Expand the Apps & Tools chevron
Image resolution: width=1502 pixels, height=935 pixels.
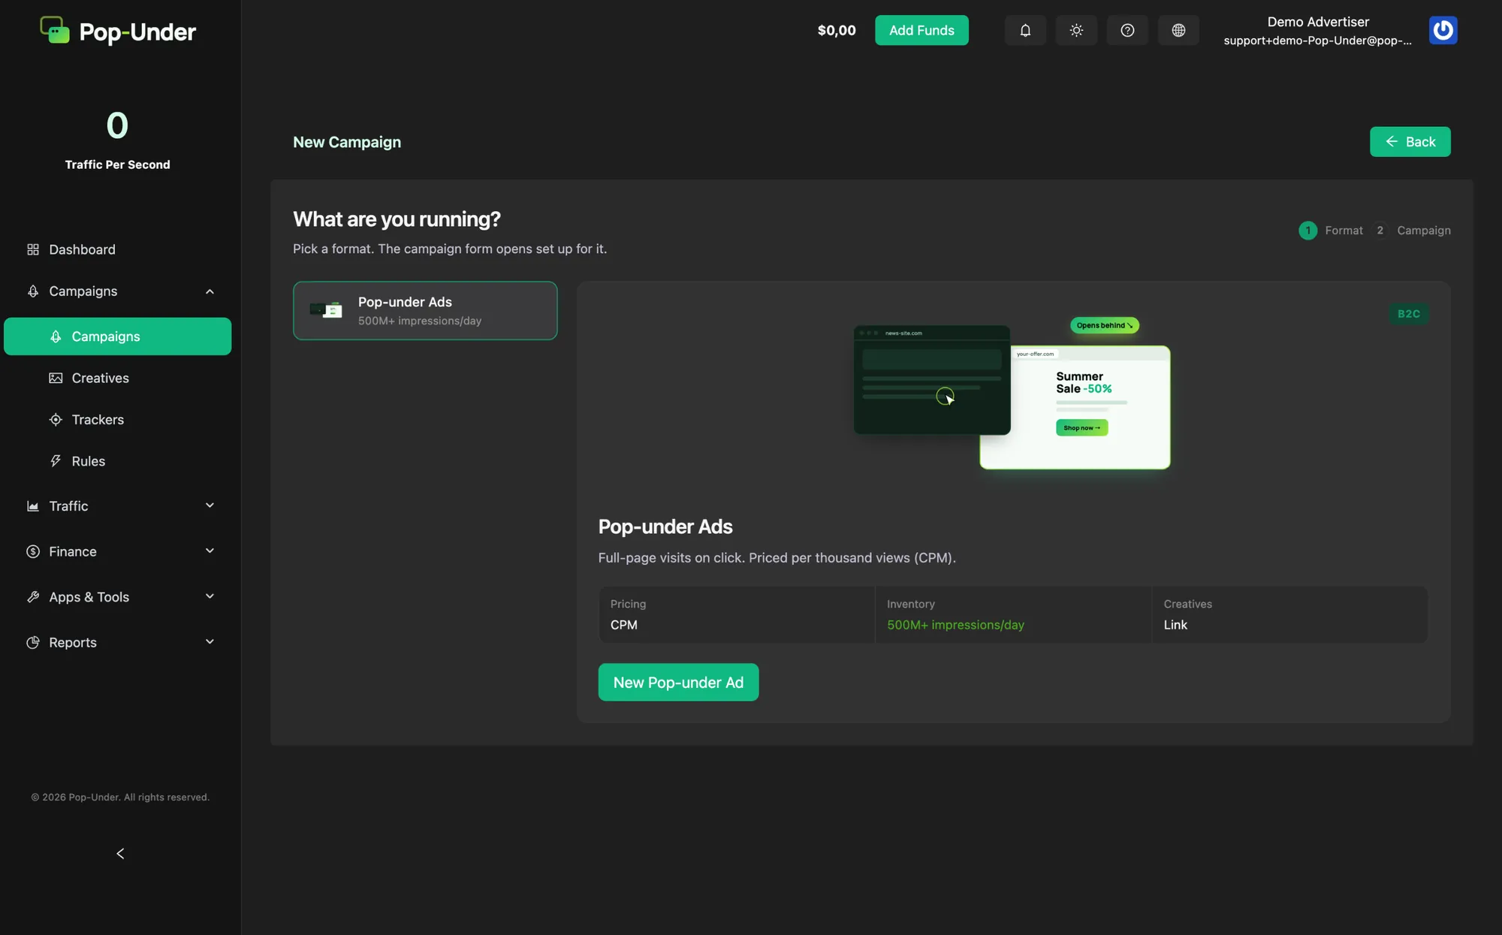point(210,596)
